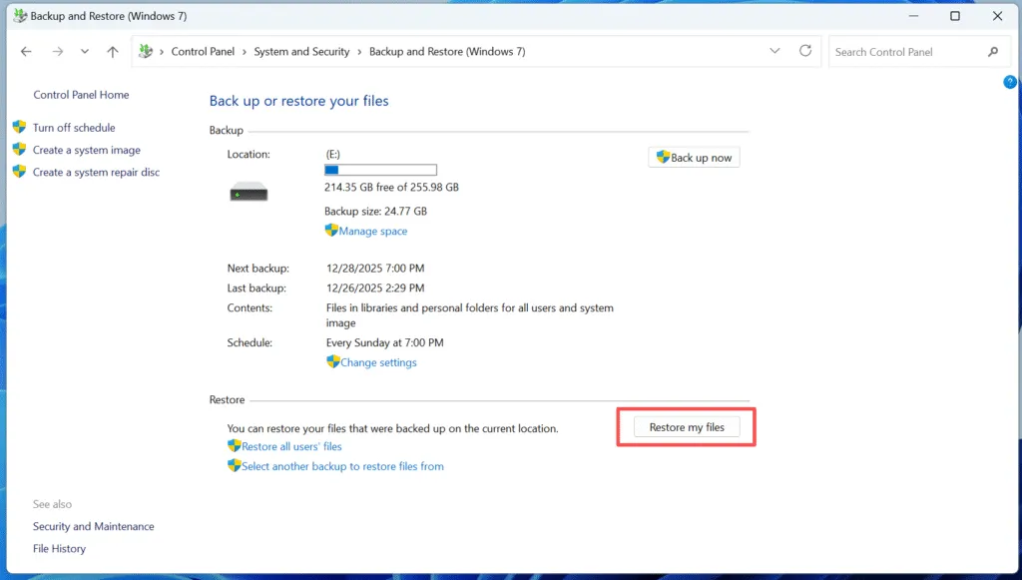Click the shield icon beside Back up now

[662, 157]
